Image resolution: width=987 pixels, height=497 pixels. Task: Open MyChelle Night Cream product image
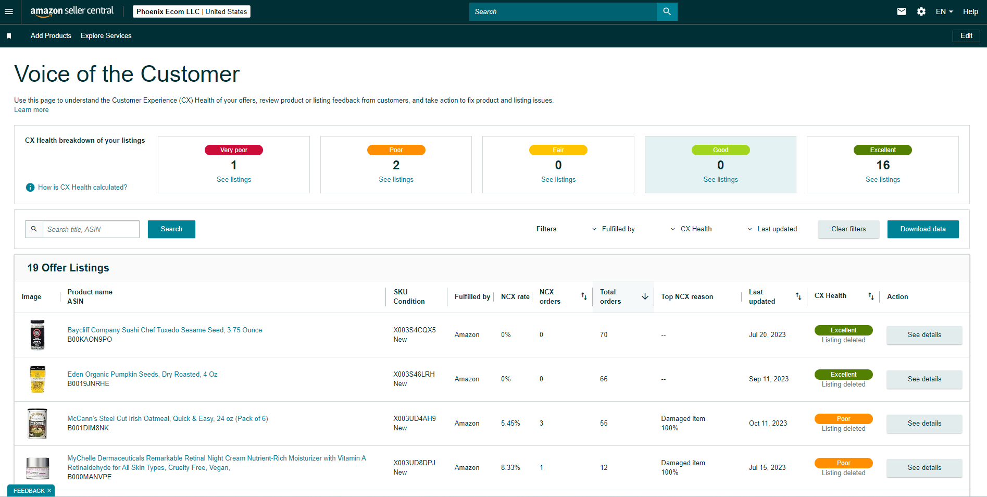tap(38, 468)
